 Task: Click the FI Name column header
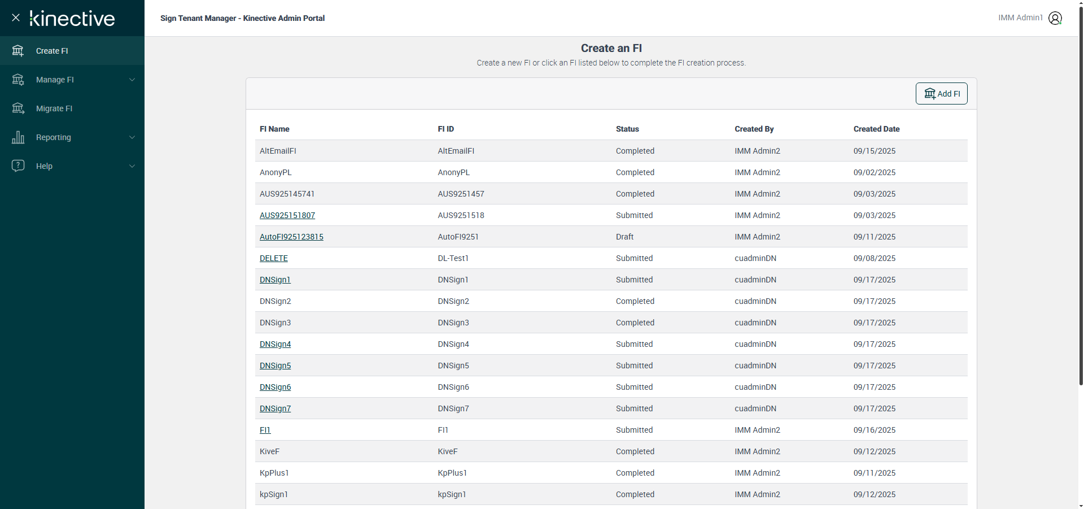pos(274,129)
